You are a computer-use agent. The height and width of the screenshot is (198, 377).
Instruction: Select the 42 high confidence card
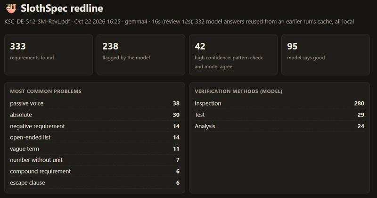click(233, 55)
